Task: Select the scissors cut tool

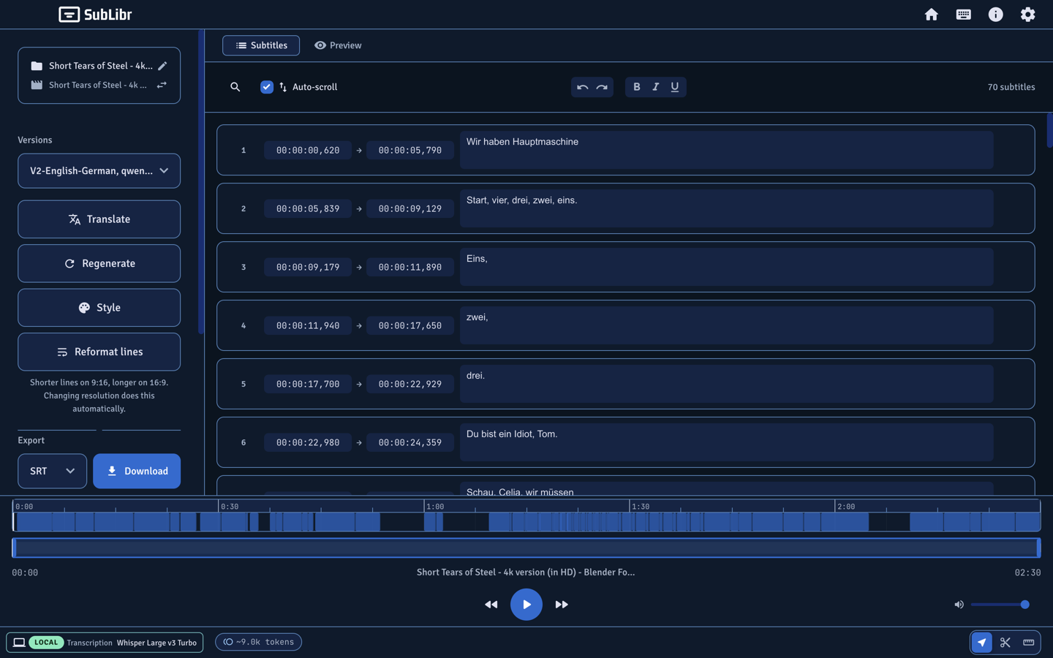Action: (1005, 642)
